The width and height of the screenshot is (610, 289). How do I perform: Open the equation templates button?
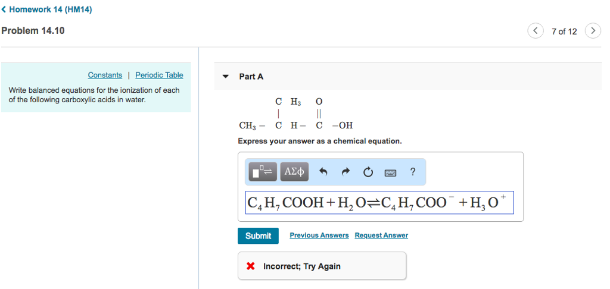tap(262, 172)
